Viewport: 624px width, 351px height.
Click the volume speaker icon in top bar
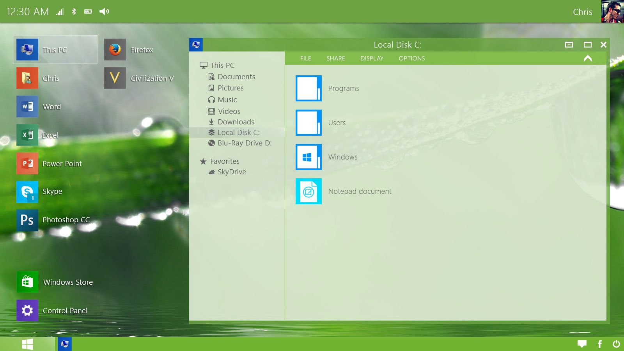104,11
